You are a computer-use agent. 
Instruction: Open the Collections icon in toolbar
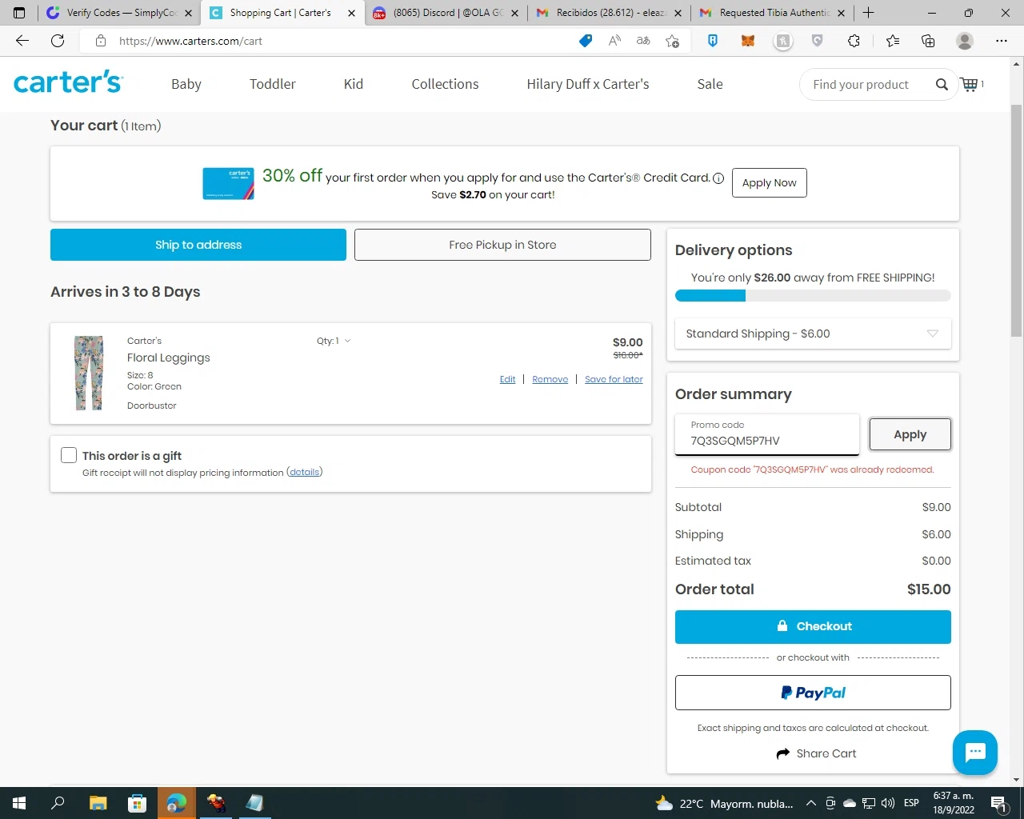[x=928, y=41]
